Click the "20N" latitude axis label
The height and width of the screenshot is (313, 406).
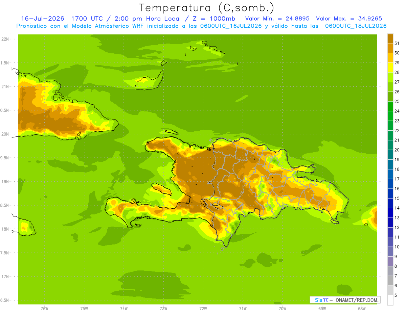point(5,134)
